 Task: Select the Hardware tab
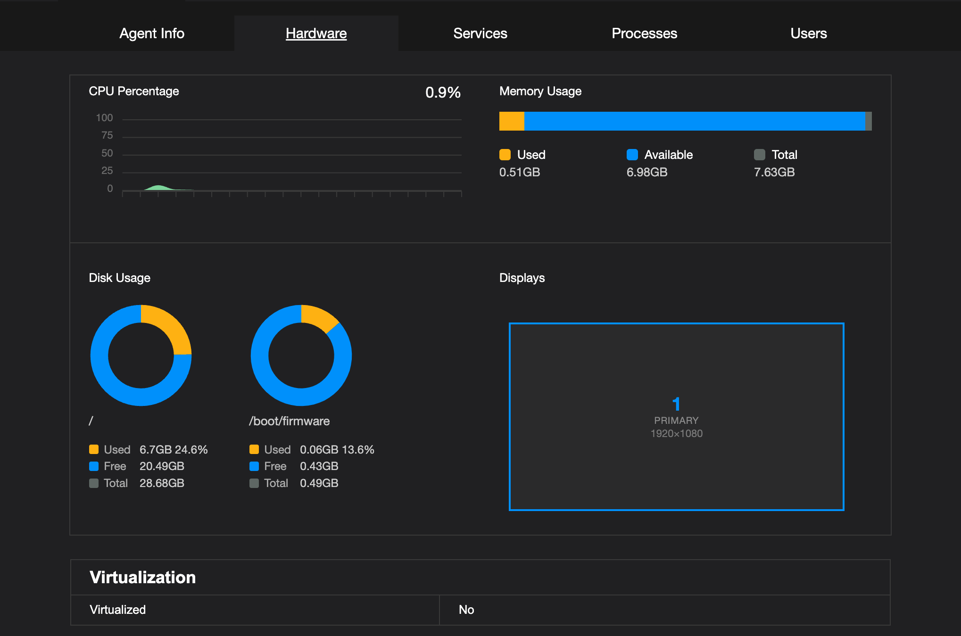[x=316, y=33]
